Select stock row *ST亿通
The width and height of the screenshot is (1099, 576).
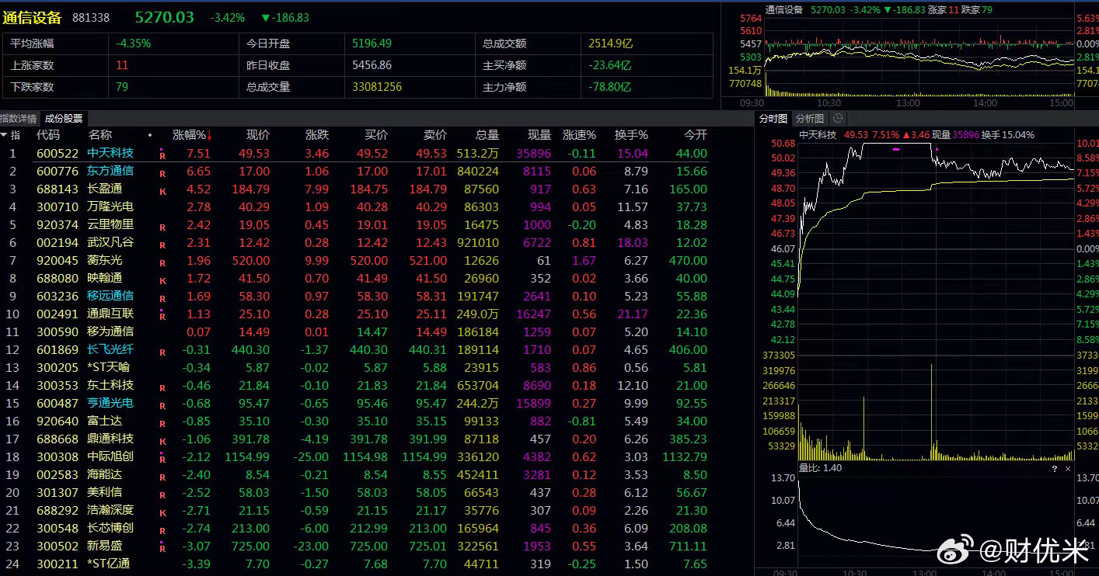354,564
